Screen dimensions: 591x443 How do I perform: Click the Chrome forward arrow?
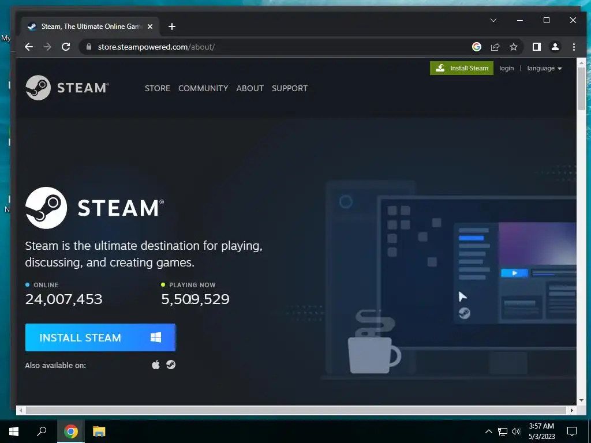point(47,47)
